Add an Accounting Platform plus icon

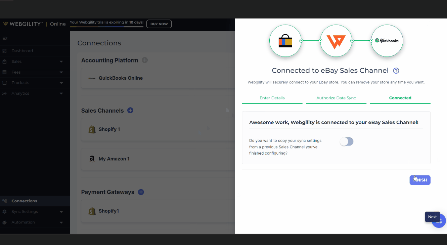click(145, 60)
